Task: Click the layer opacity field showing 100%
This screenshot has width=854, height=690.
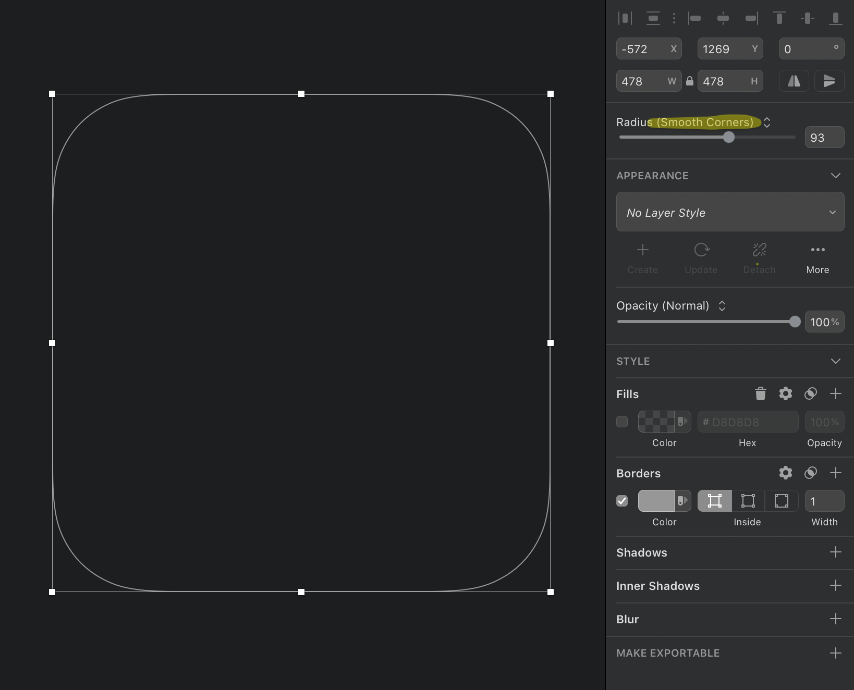Action: (824, 322)
